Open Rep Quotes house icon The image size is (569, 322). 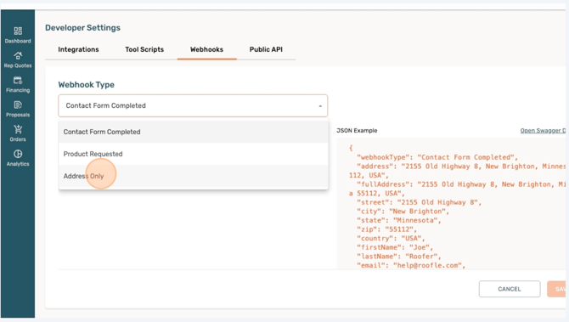[18, 55]
